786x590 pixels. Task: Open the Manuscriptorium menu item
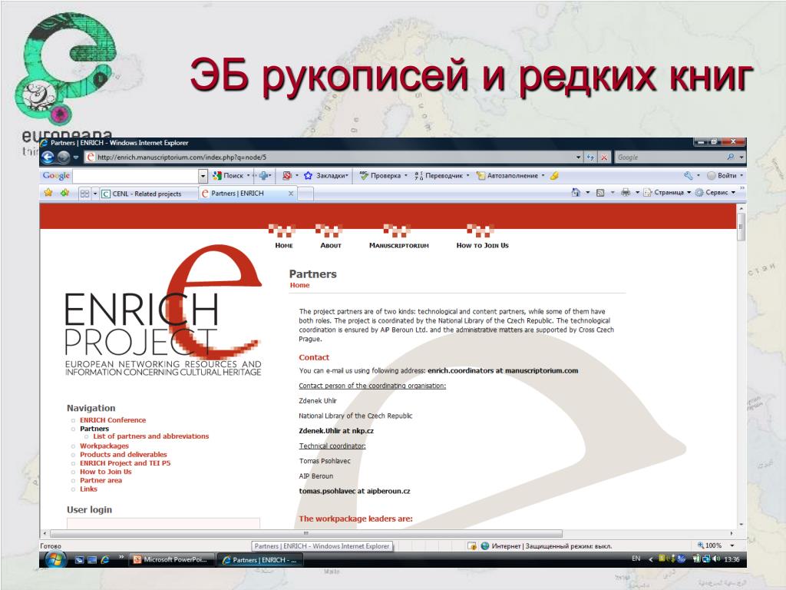(x=399, y=245)
